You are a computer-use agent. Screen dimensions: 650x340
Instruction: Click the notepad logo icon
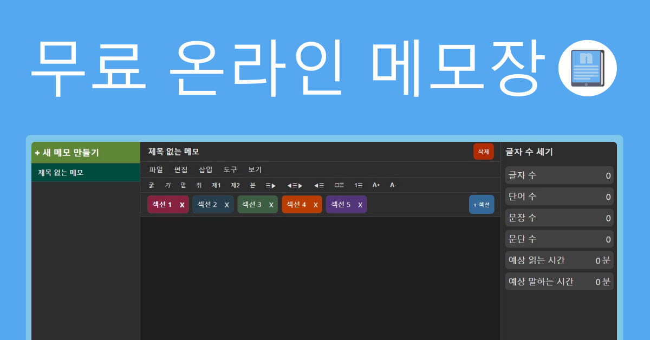(x=588, y=68)
